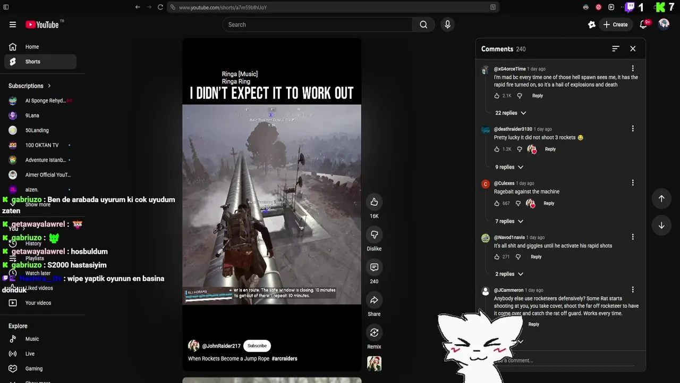The height and width of the screenshot is (383, 680).
Task: Open sort options for the comments
Action: coord(616,48)
